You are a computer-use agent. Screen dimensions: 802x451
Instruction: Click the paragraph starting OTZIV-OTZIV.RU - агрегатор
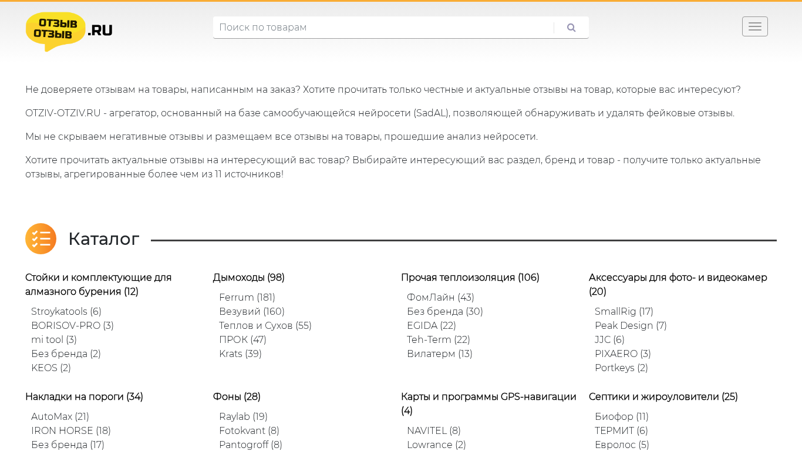(380, 113)
